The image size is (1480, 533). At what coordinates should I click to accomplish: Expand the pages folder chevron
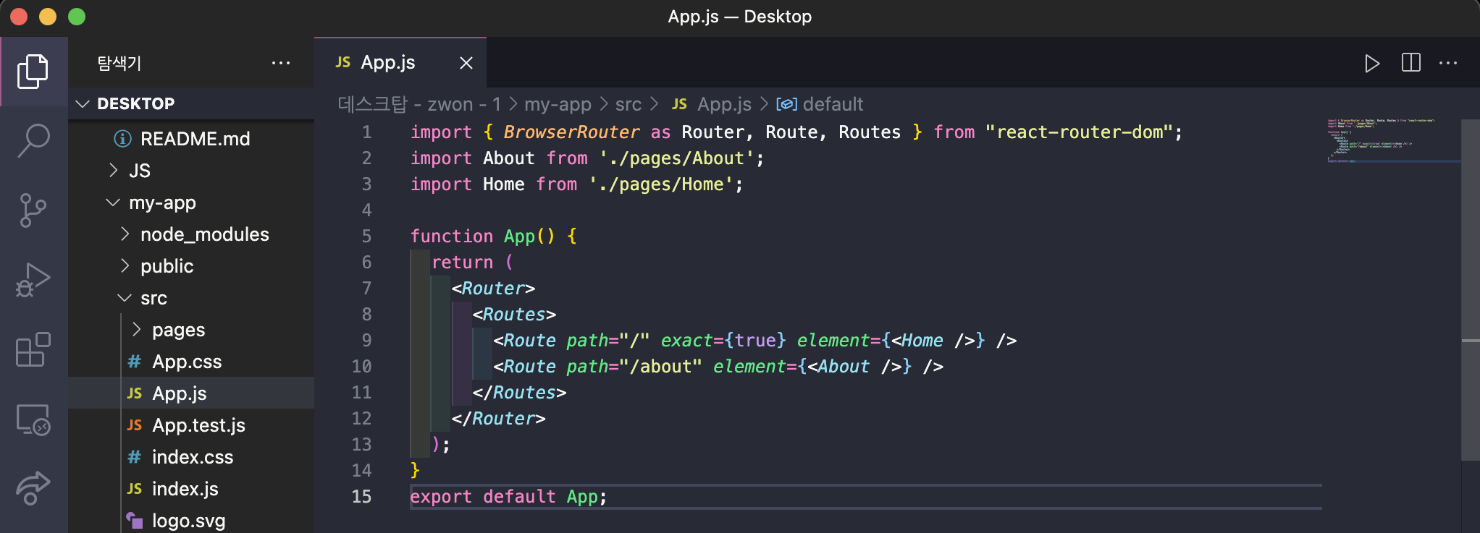click(x=136, y=329)
